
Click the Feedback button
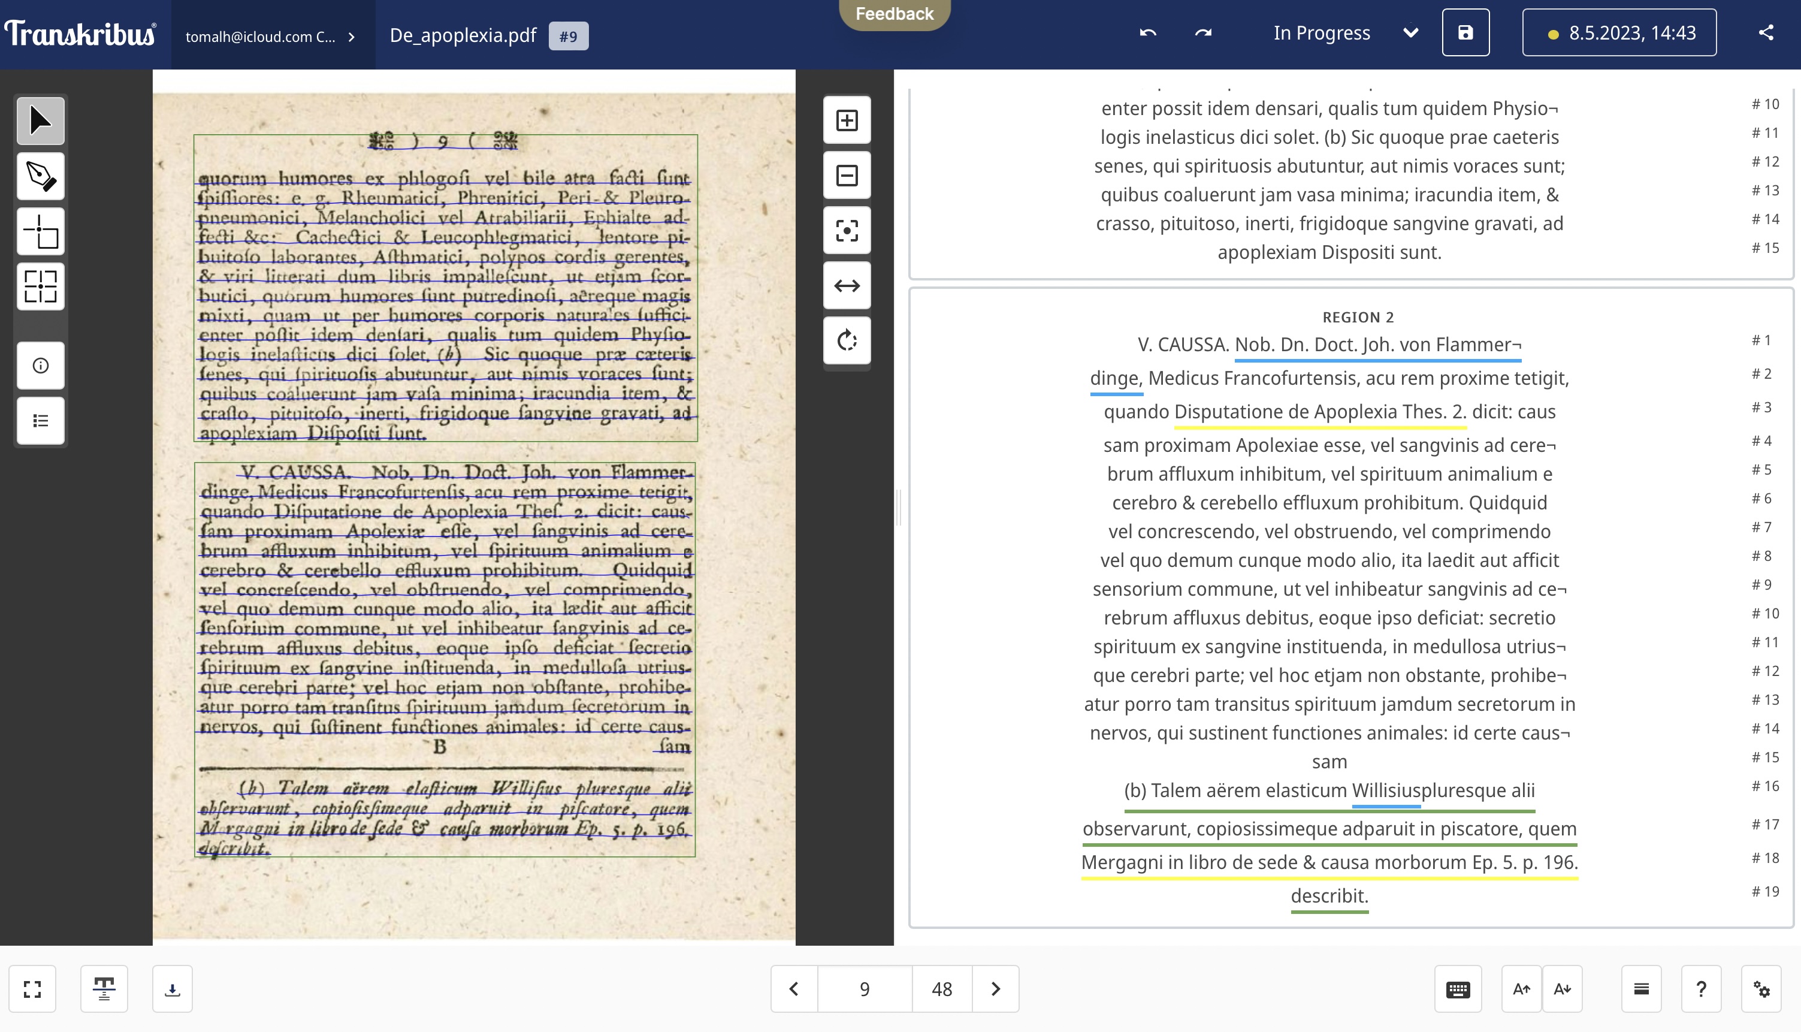tap(894, 13)
